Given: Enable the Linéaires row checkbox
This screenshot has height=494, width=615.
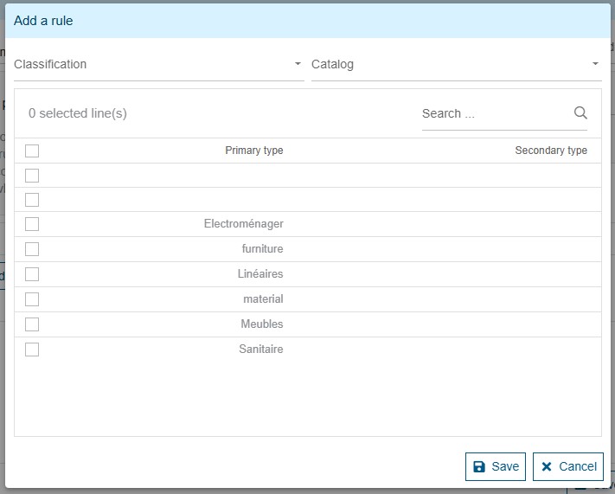Looking at the screenshot, I should (x=32, y=274).
